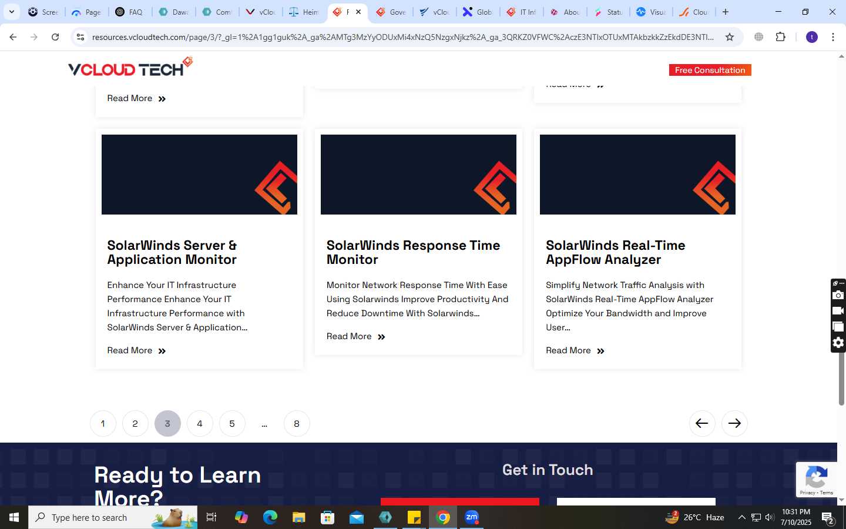Switch to the IT Inf tab

(x=522, y=12)
